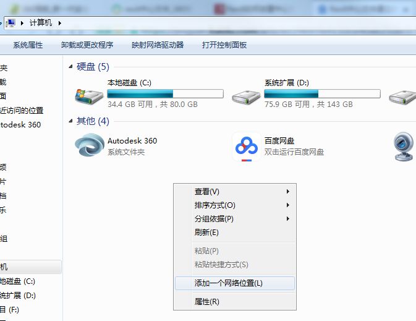Open the 分组依据(P) context menu item
Image resolution: width=416 pixels, height=321 pixels.
[235, 219]
